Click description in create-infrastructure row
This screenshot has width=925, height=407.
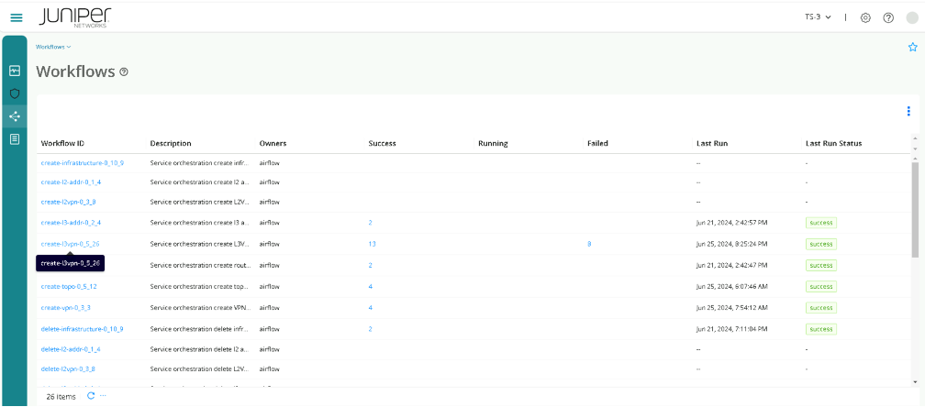(200, 162)
